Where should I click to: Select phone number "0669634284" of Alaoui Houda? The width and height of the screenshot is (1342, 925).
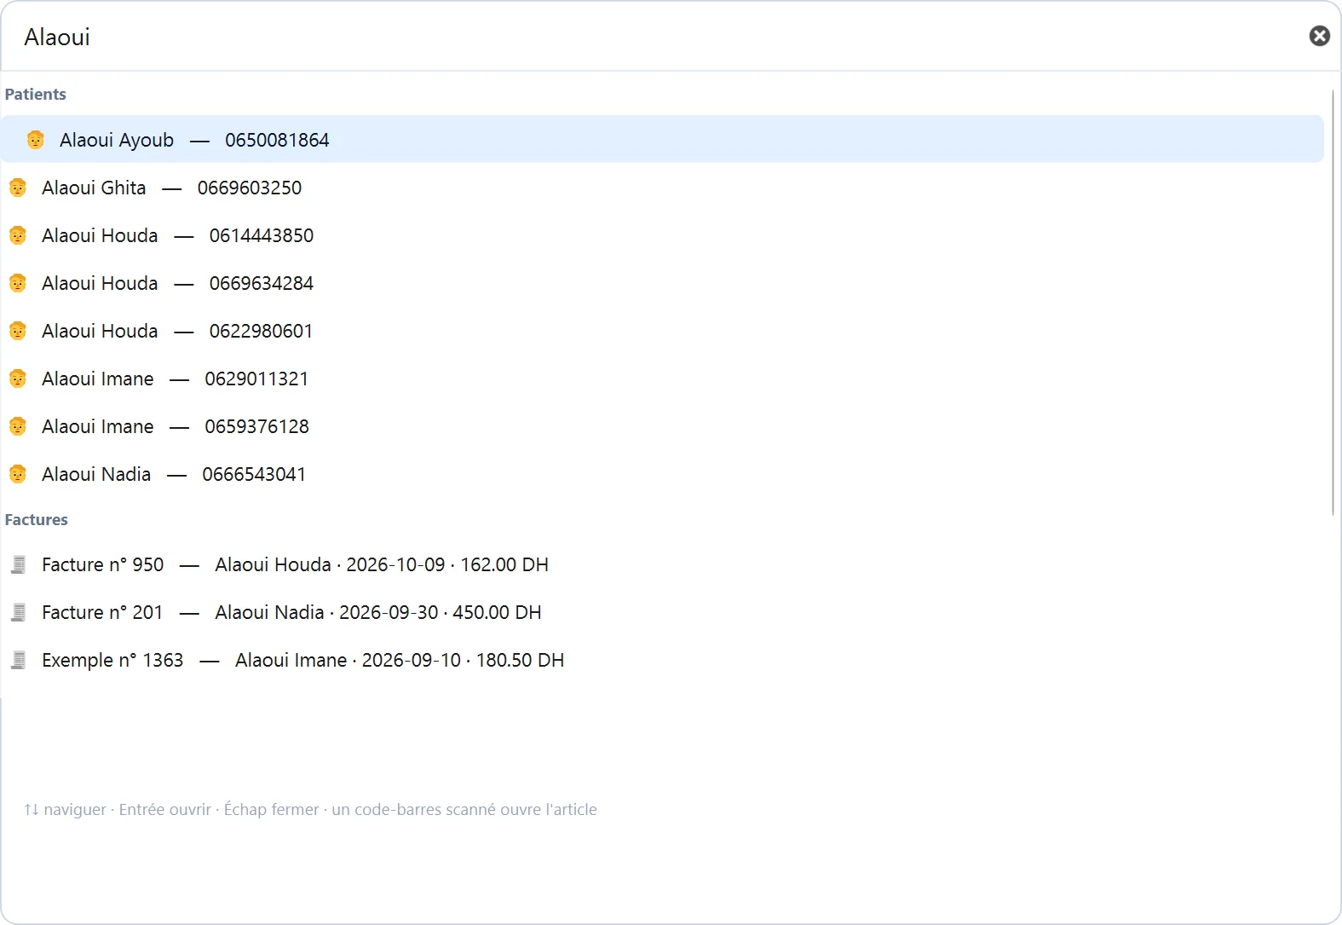pos(262,283)
